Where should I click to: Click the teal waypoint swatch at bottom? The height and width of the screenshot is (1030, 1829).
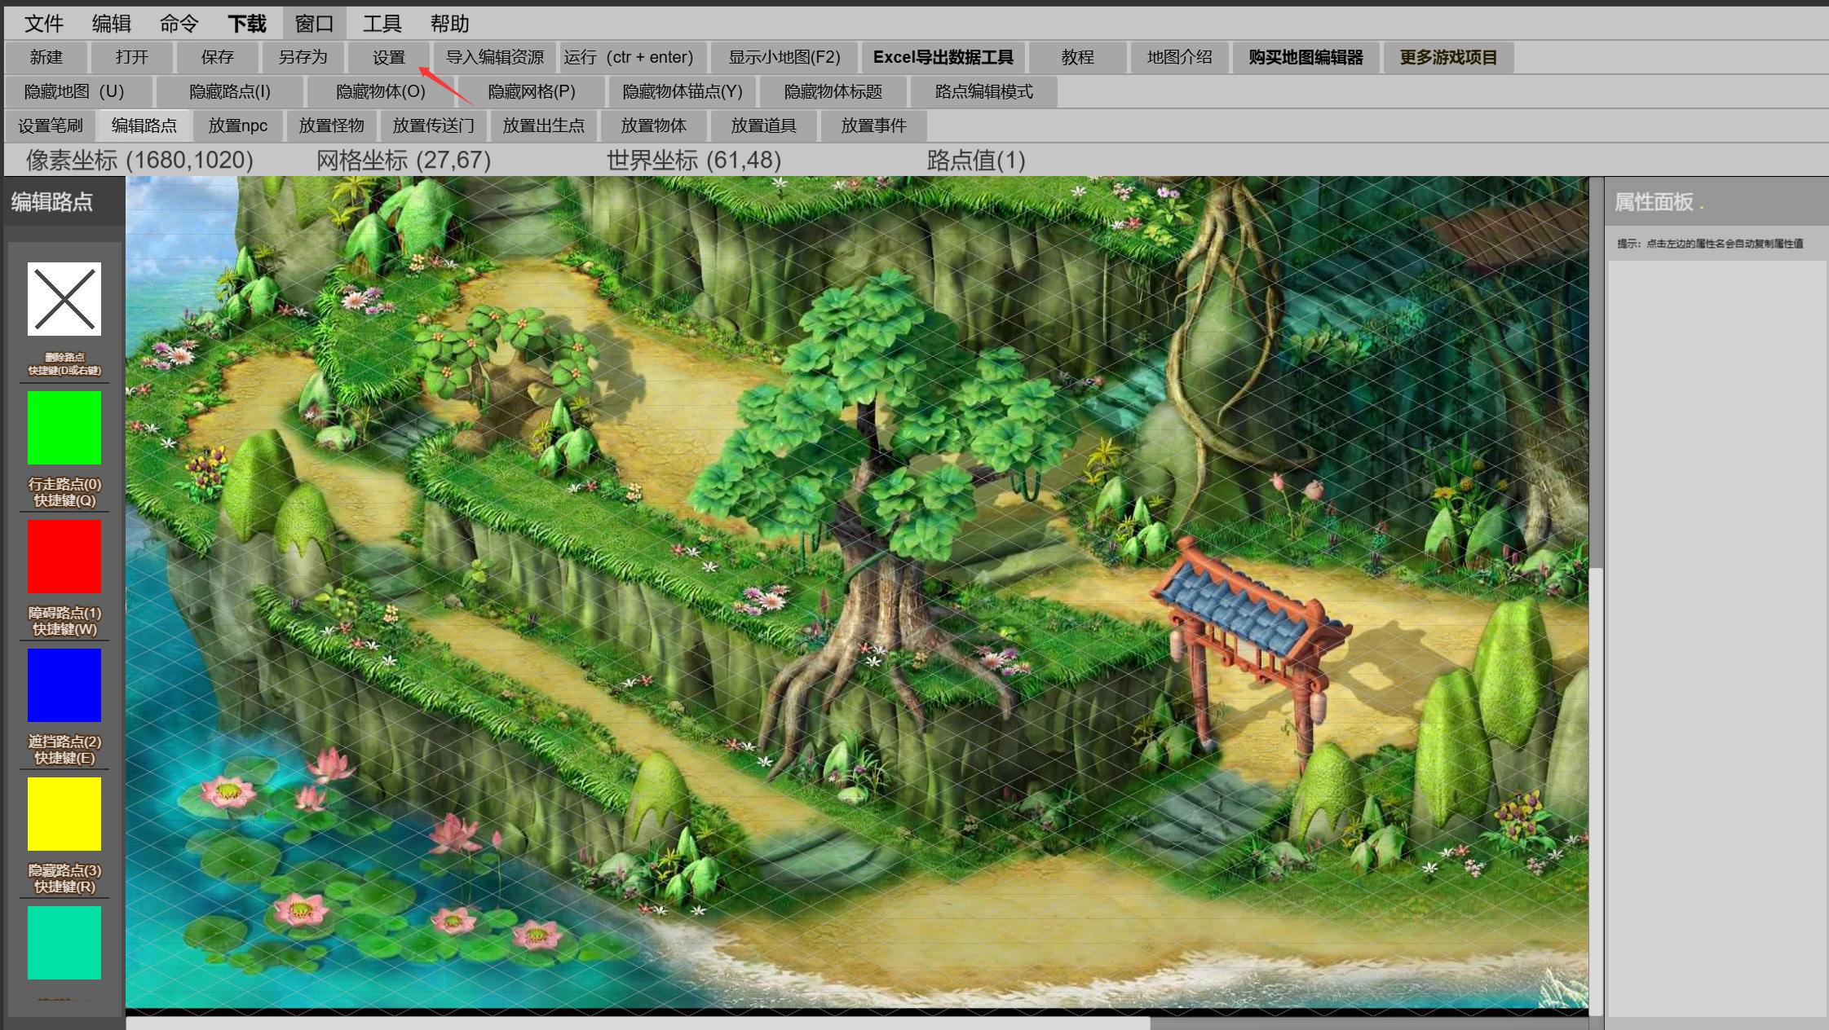64,943
